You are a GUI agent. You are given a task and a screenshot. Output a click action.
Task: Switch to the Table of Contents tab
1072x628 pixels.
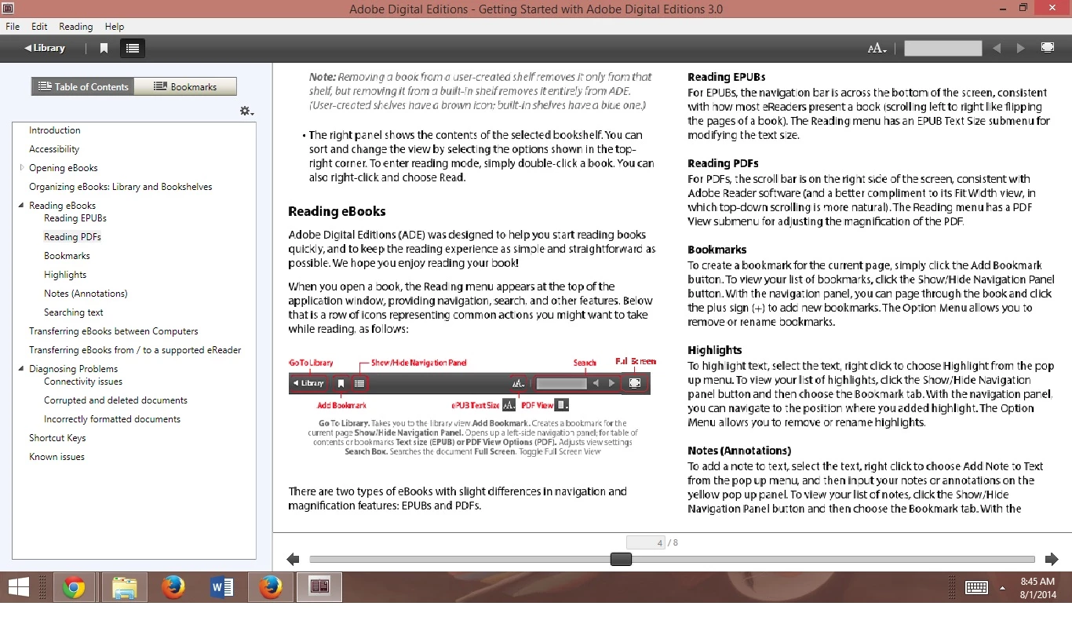coord(83,86)
